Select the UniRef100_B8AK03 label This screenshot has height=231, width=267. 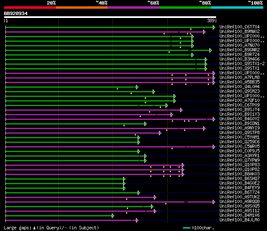click(239, 174)
